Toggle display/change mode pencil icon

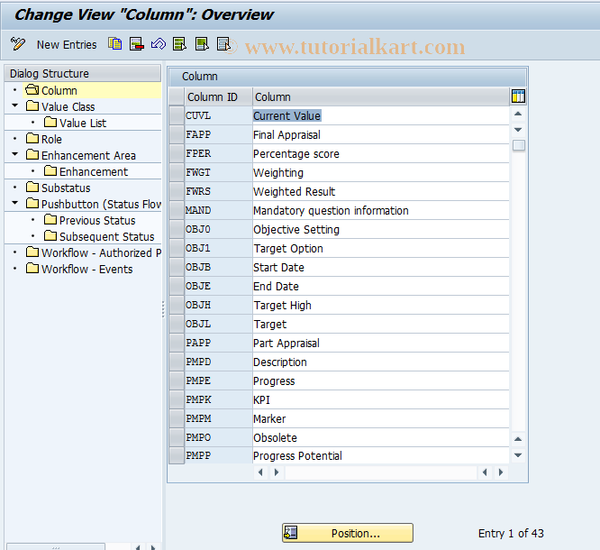tap(18, 44)
